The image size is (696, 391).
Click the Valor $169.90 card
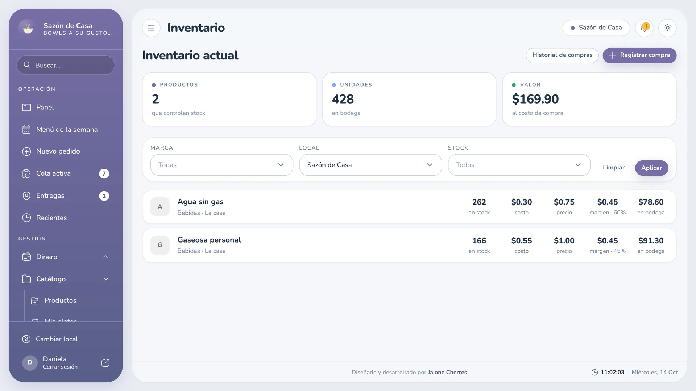[x=589, y=100]
